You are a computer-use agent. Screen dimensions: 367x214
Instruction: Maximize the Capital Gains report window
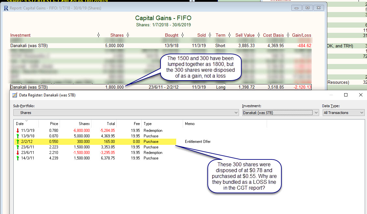tap(307, 8)
